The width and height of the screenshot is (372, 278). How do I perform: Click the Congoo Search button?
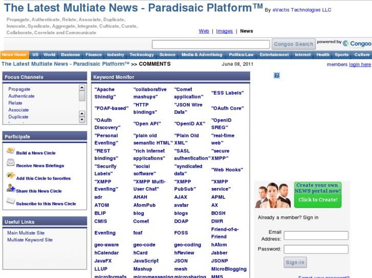(x=294, y=44)
